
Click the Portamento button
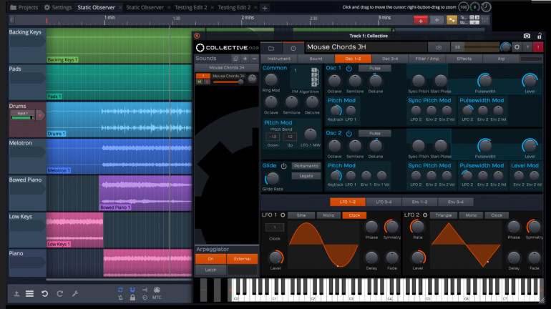pos(306,166)
